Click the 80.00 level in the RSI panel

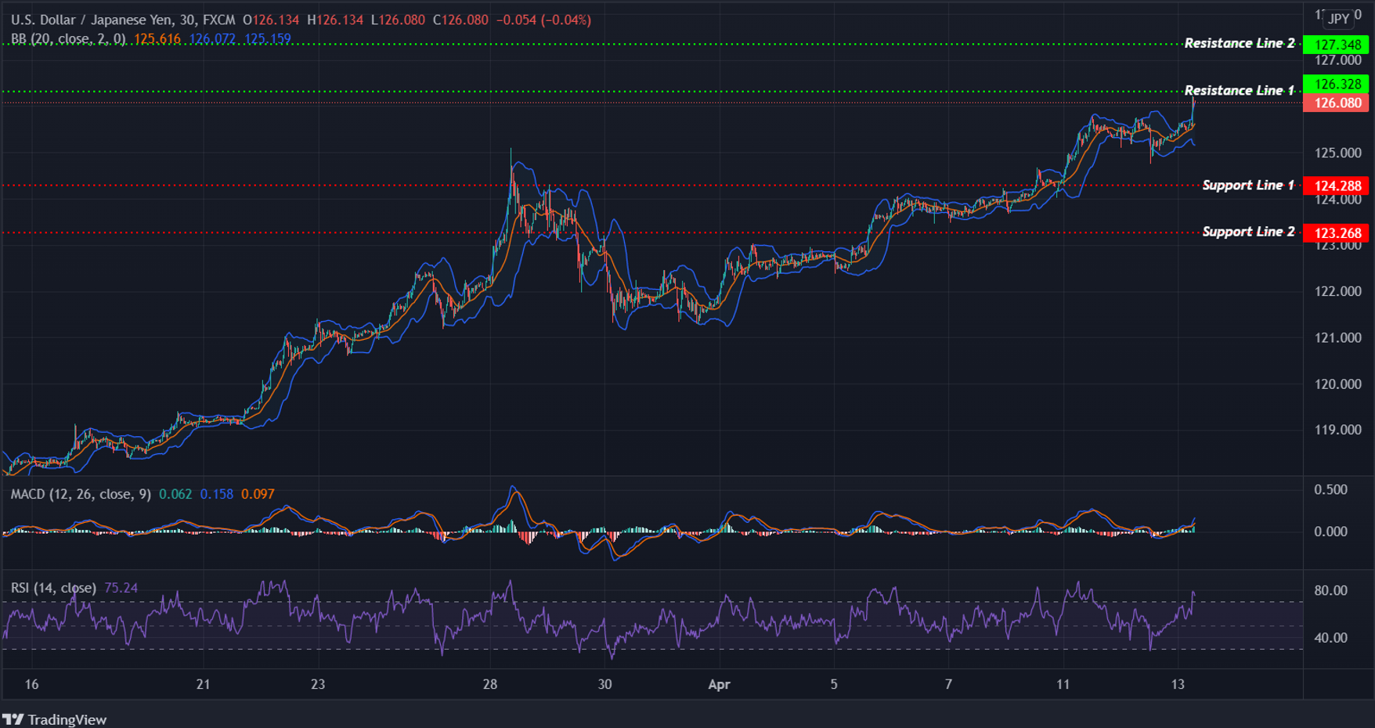1330,589
